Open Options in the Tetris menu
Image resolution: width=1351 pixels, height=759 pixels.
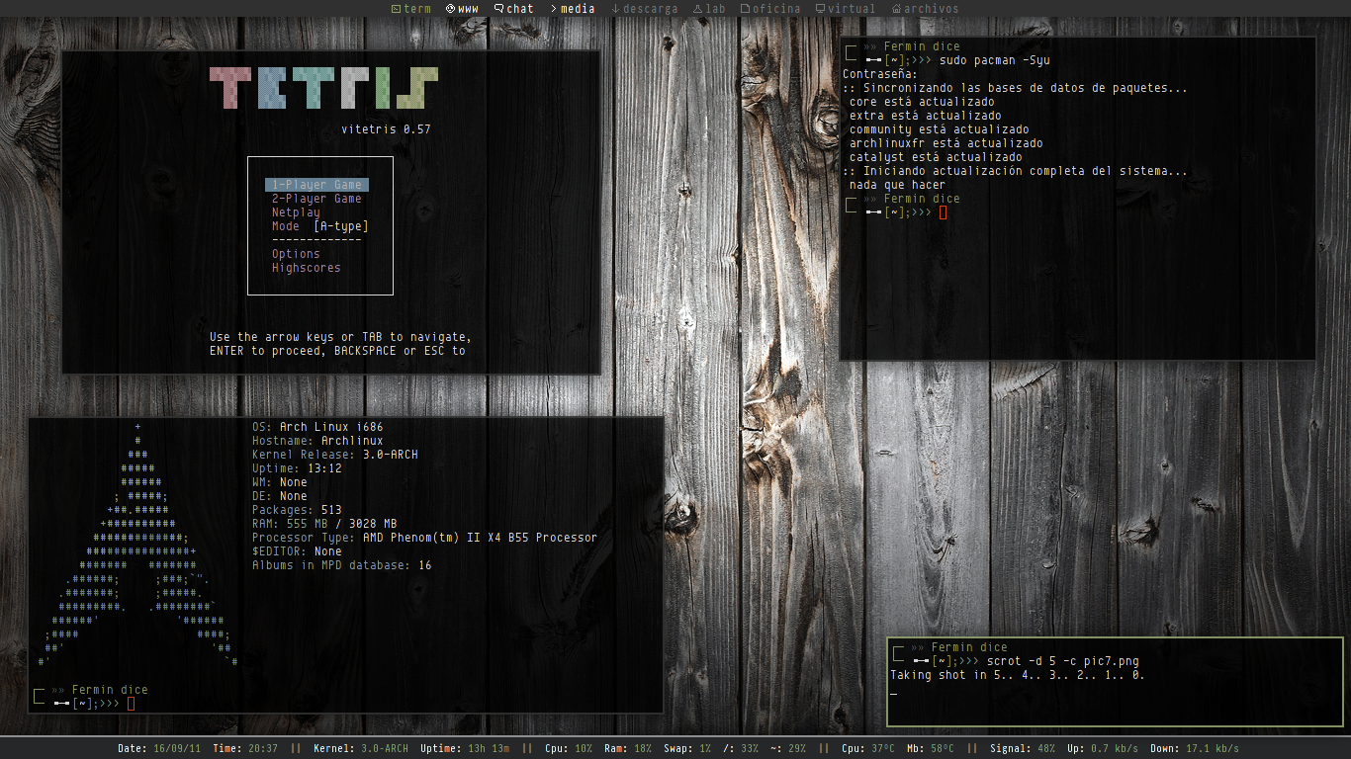[296, 254]
